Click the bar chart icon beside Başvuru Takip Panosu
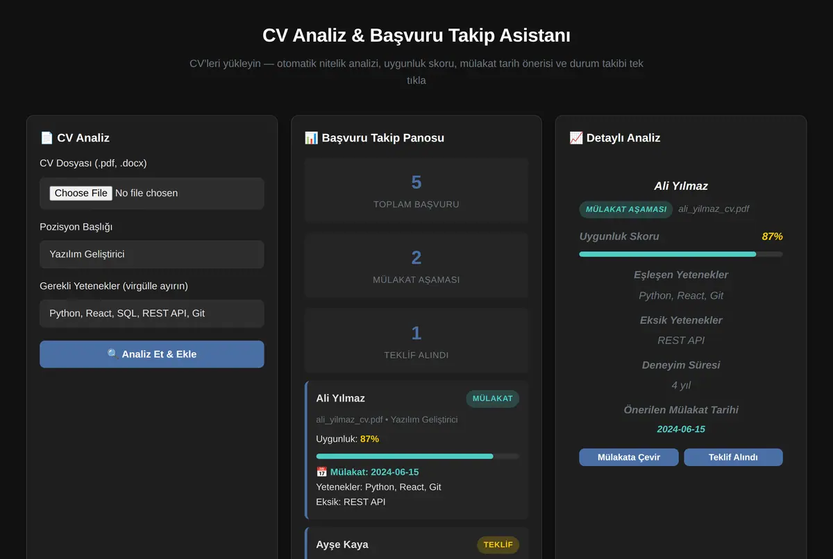Image resolution: width=833 pixels, height=559 pixels. click(311, 137)
